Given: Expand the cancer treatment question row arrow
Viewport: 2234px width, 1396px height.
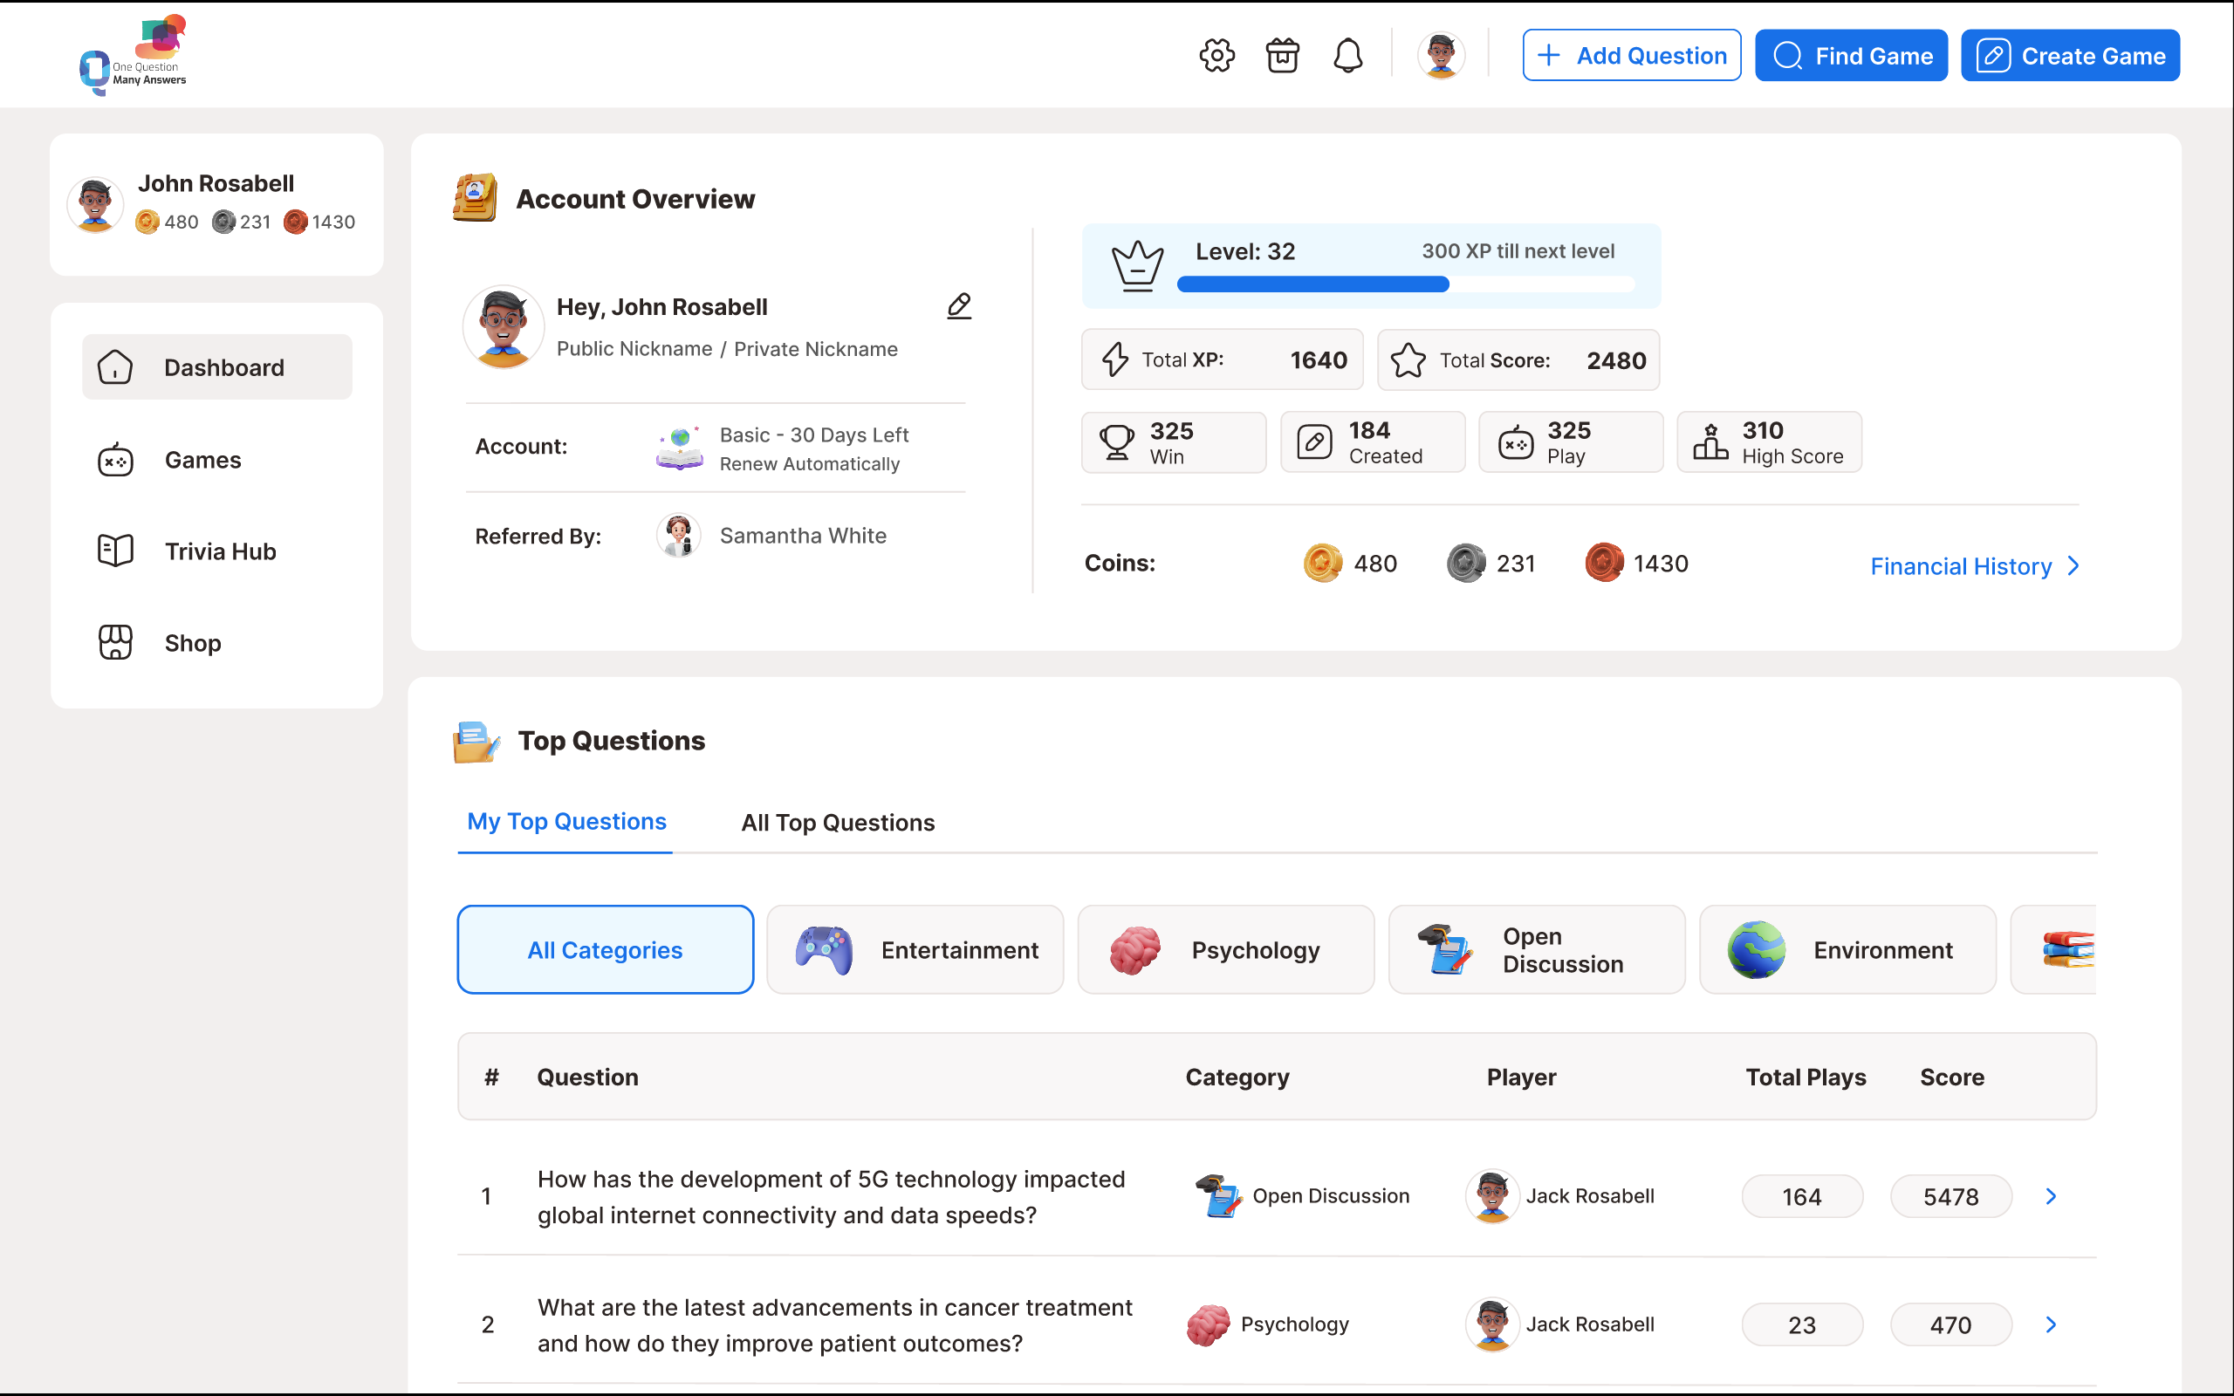Looking at the screenshot, I should [2052, 1325].
